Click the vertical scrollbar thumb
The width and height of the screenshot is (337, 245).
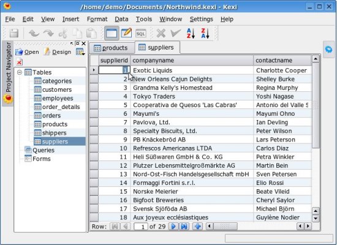tap(316, 105)
